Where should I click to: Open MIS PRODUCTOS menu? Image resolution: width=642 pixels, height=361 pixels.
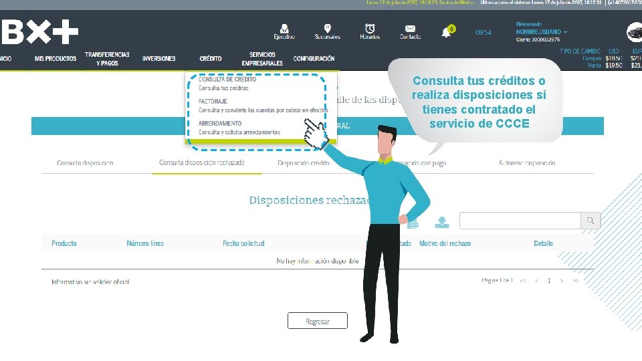click(56, 59)
